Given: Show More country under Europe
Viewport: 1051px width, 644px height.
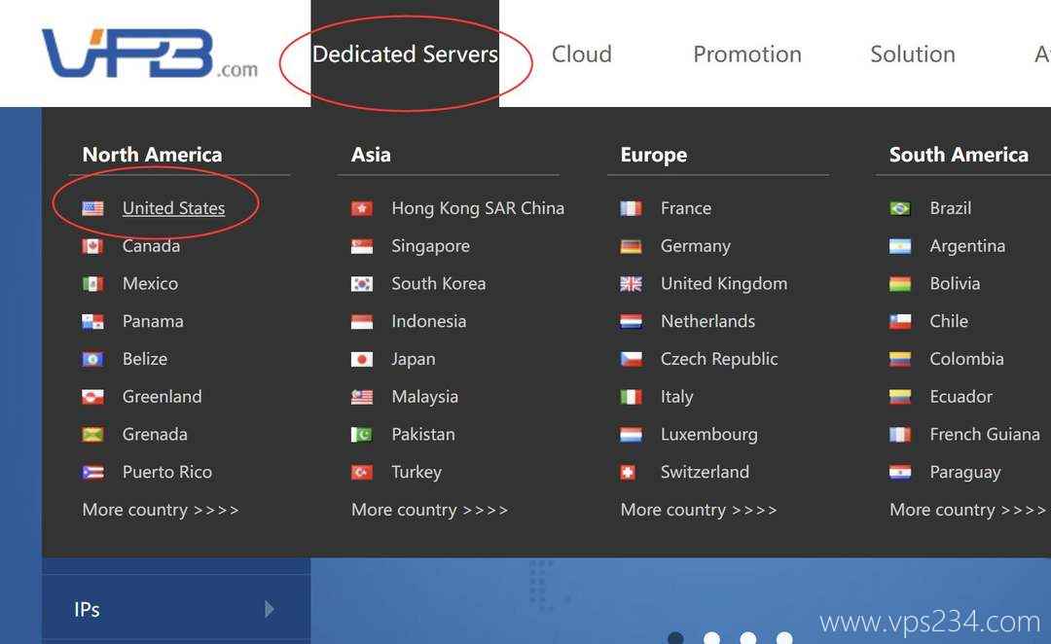Looking at the screenshot, I should (699, 510).
